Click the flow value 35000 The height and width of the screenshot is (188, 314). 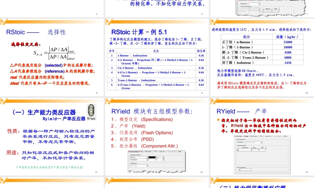288,42
